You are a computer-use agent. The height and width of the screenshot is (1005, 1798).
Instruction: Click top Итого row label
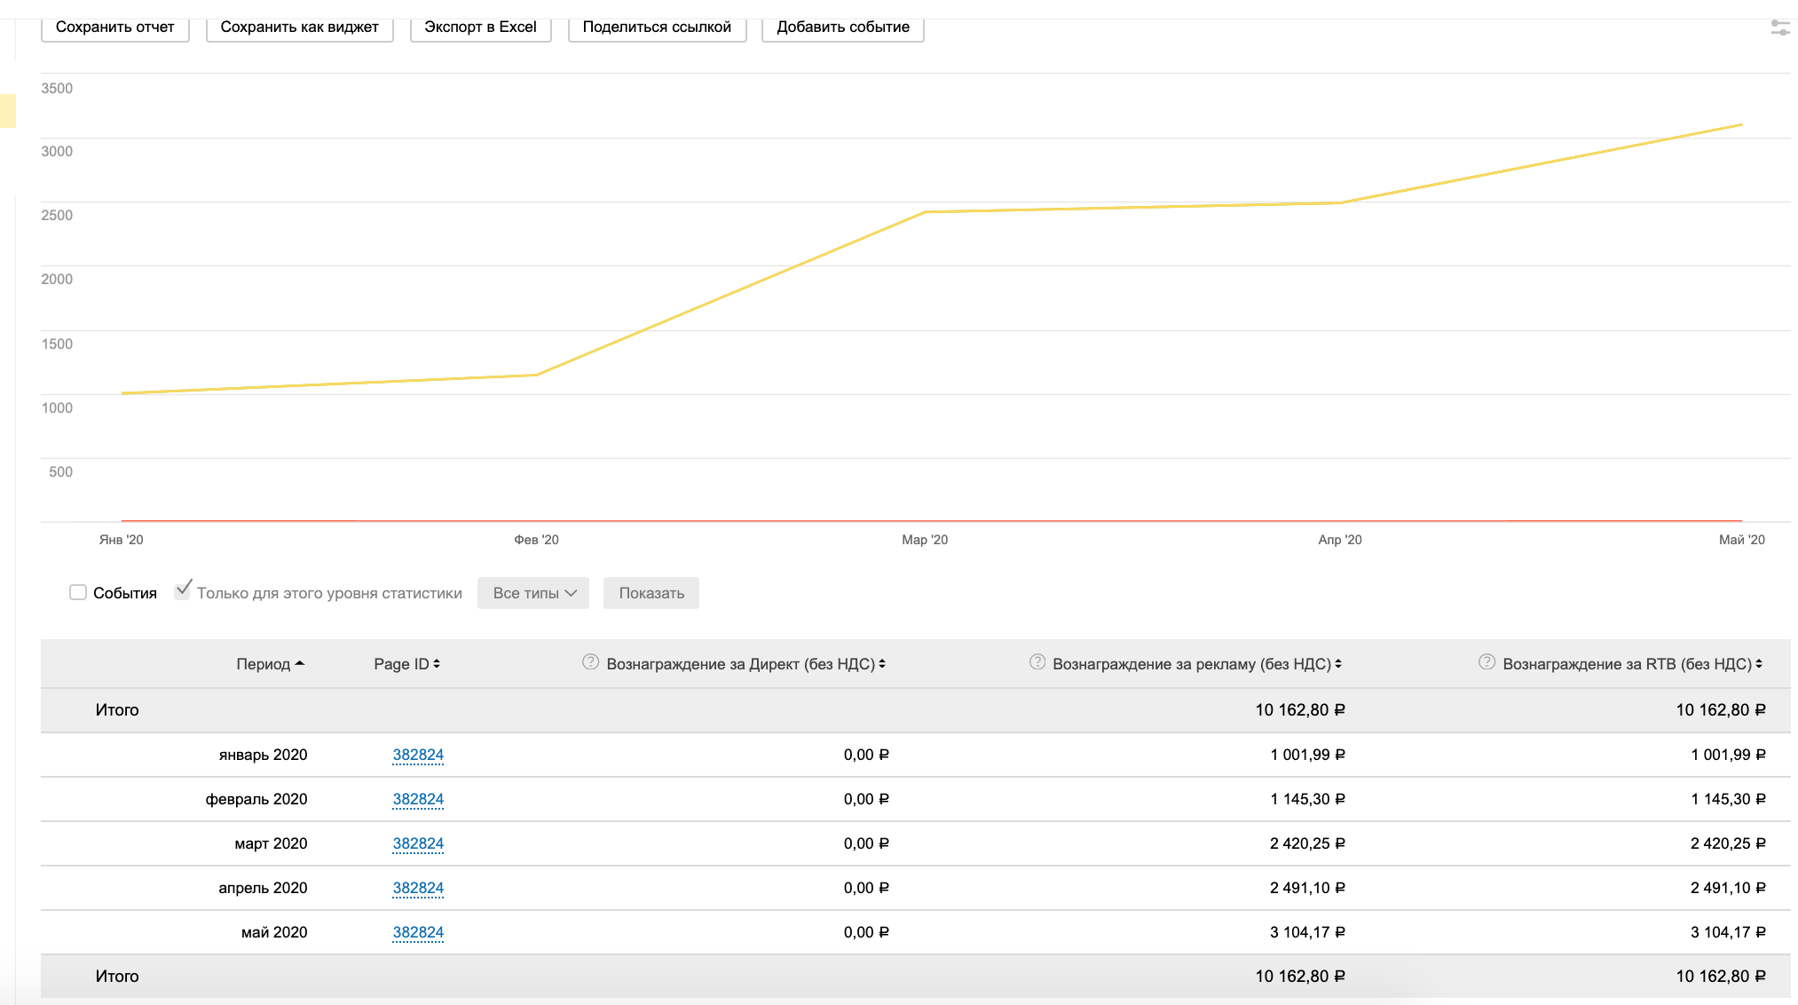tap(117, 710)
